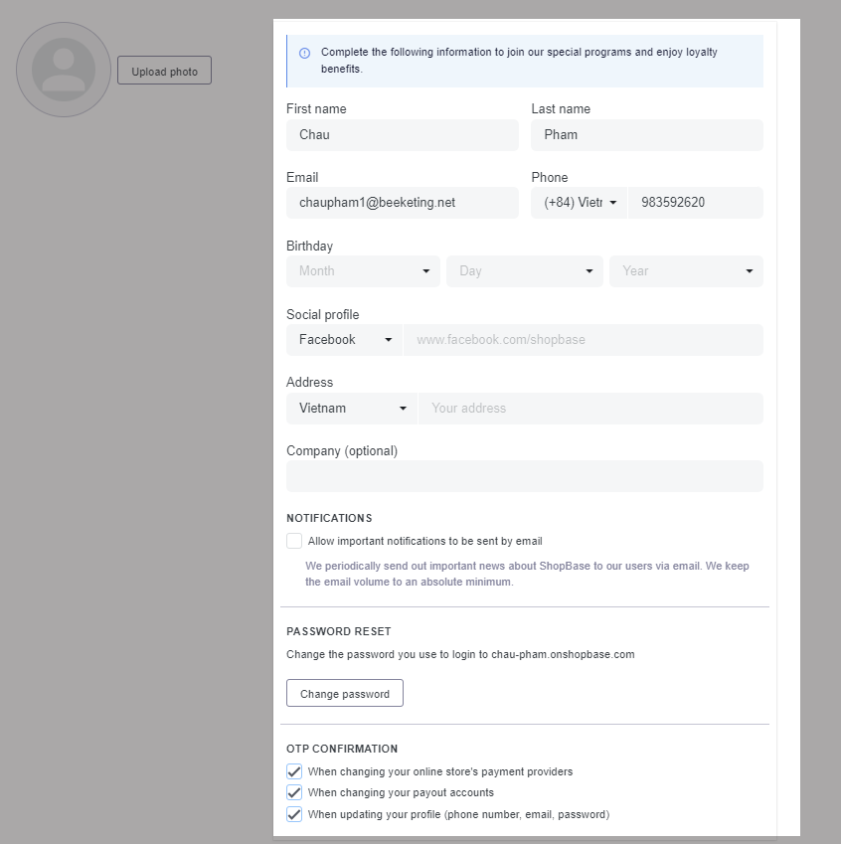The image size is (841, 844).
Task: Open the Vietnam address country dropdown
Action: click(x=352, y=409)
